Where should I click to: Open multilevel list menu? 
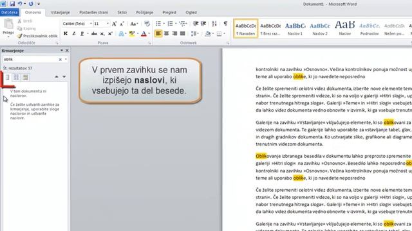click(x=182, y=24)
